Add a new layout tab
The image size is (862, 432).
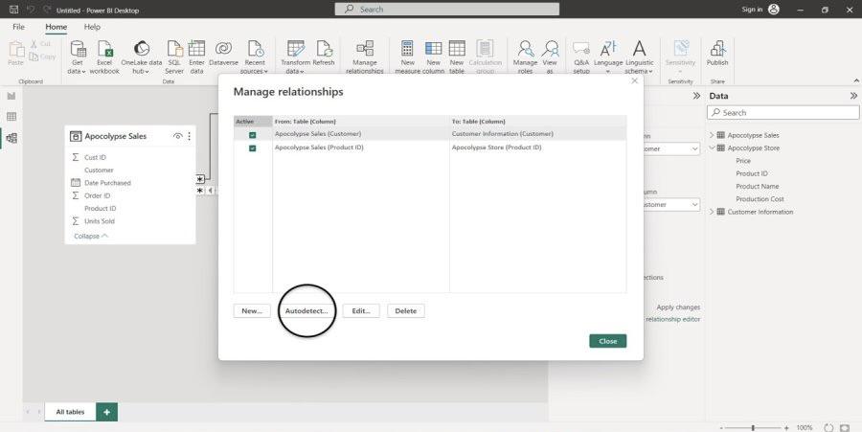click(106, 412)
